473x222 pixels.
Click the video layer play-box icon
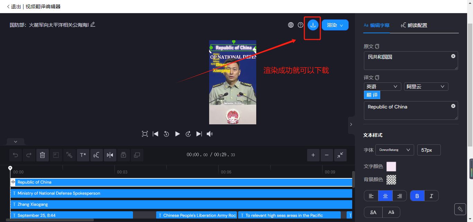(124, 155)
